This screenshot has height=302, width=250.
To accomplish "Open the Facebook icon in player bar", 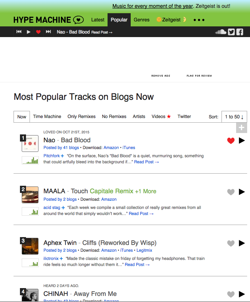I will click(x=240, y=32).
